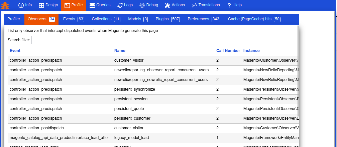The height and width of the screenshot is (147, 337).
Task: Open the Design panel icon
Action: (41, 5)
